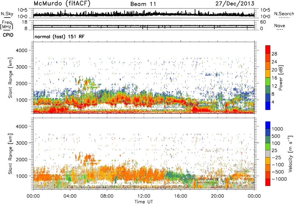Pick the blue 4–8 dB power swatch
Viewport: 294px width, 204px height.
[x=268, y=98]
